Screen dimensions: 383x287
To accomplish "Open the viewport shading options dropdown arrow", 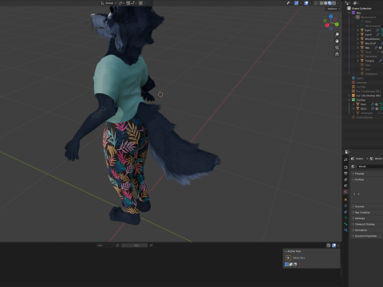I will 338,3.
